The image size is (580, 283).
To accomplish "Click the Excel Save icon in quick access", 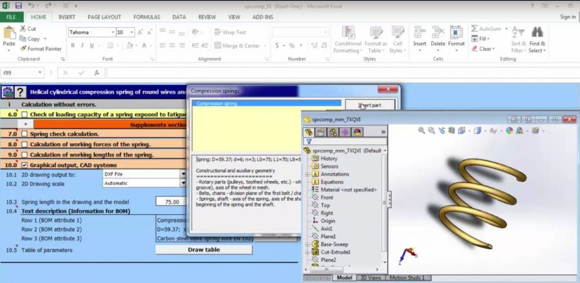I will click(19, 6).
